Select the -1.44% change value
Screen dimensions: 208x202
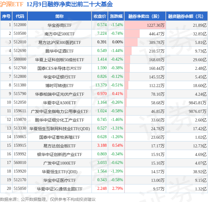click(117, 50)
